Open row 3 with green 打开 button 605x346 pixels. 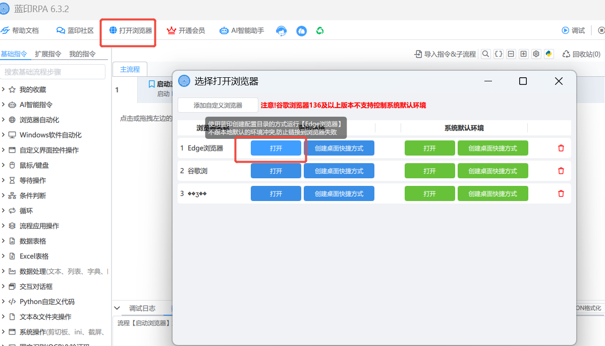(429, 193)
